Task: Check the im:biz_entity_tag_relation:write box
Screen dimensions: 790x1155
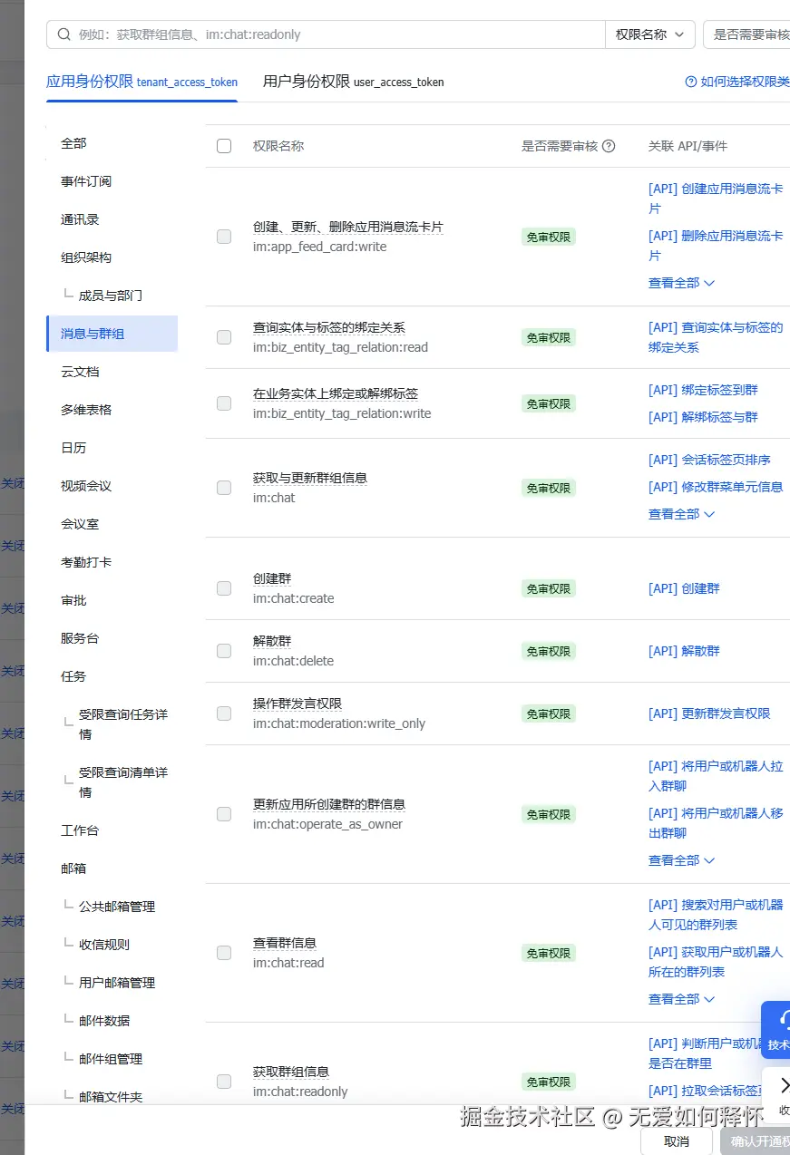Action: coord(224,403)
